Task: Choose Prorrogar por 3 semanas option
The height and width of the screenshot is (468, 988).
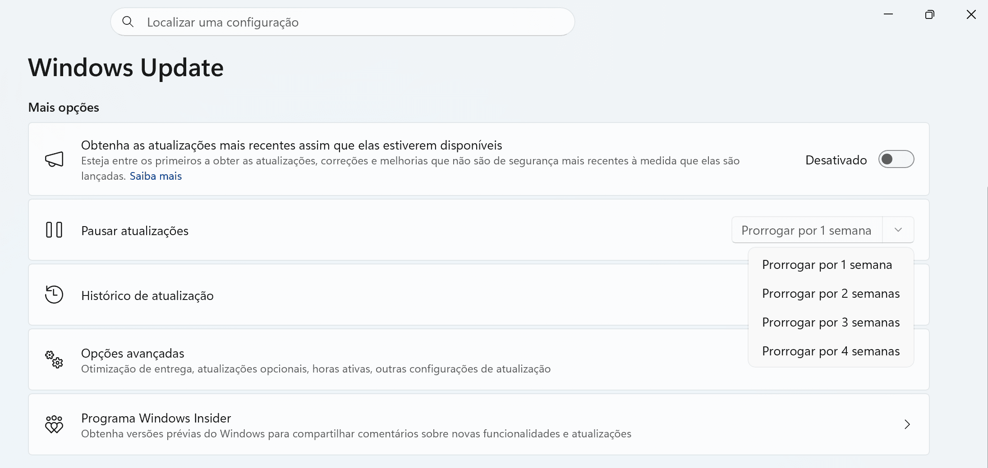Action: click(x=831, y=323)
